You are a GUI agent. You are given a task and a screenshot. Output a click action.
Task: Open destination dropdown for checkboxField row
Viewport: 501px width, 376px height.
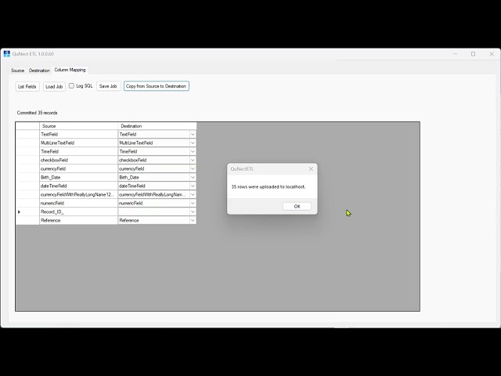coord(193,160)
